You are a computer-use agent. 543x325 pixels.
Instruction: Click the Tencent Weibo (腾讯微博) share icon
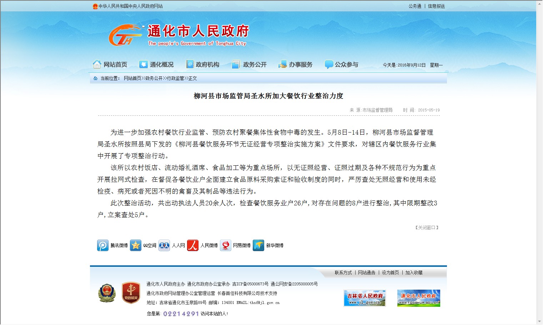tap(103, 245)
